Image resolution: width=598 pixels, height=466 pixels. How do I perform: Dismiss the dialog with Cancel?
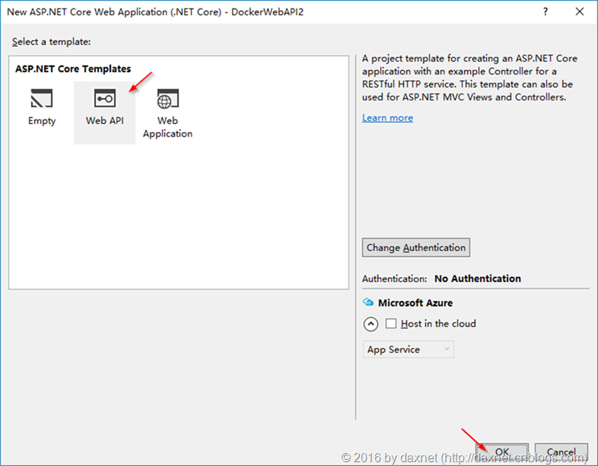[x=561, y=452]
